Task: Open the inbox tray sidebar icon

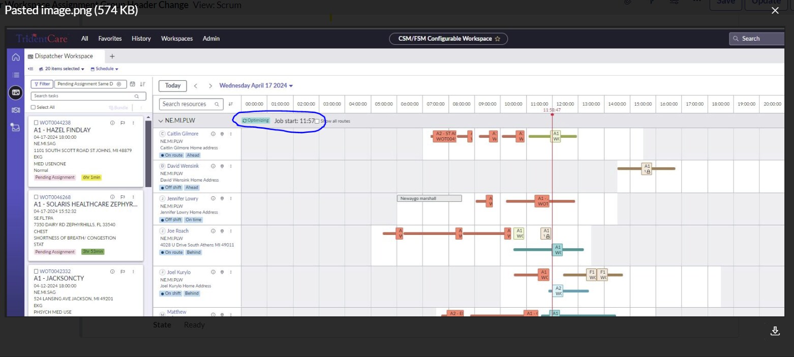Action: [x=16, y=128]
